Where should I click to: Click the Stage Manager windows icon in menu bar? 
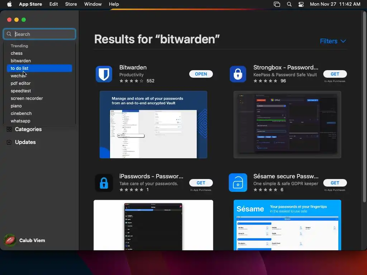(x=277, y=4)
